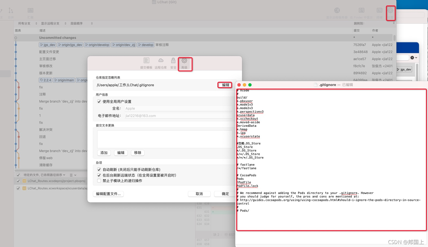
Task: Select the 版本更新 commit row
Action: point(204,73)
